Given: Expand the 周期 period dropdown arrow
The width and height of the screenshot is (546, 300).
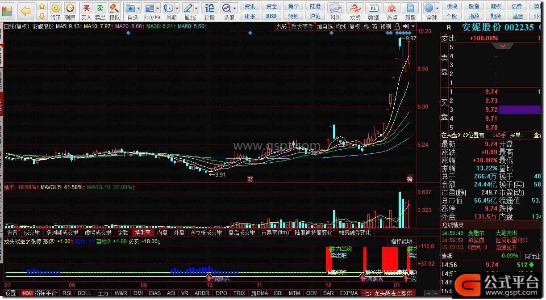Looking at the screenshot, I should [177, 8].
